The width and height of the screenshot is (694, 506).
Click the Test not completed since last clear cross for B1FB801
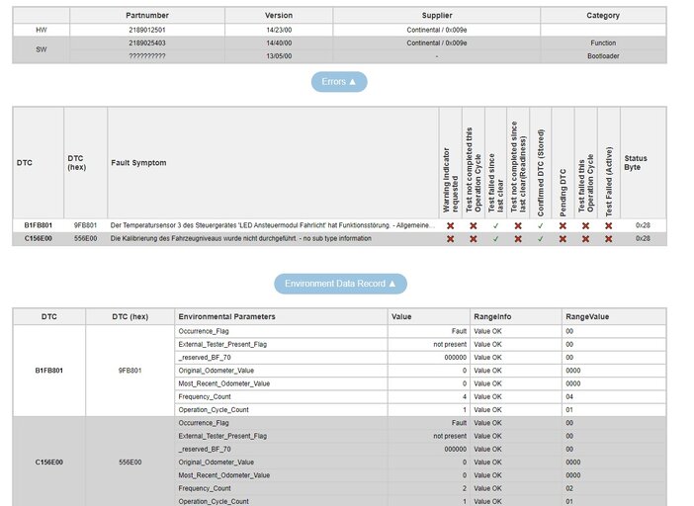518,225
